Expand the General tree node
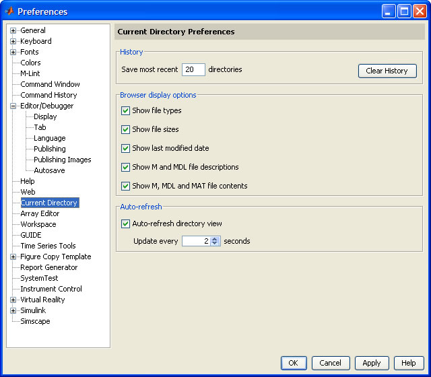 [x=13, y=30]
